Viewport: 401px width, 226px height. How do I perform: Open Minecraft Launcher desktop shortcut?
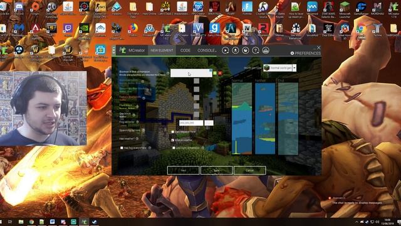coord(345,9)
